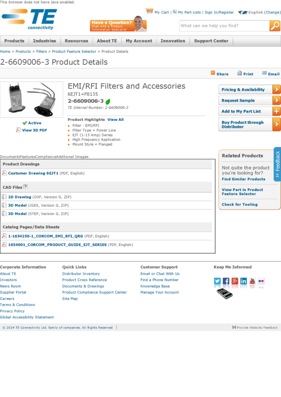Viewport: 281px width, 397px height.
Task: Click the EMI filter product thumbnail
Action: click(x=31, y=100)
